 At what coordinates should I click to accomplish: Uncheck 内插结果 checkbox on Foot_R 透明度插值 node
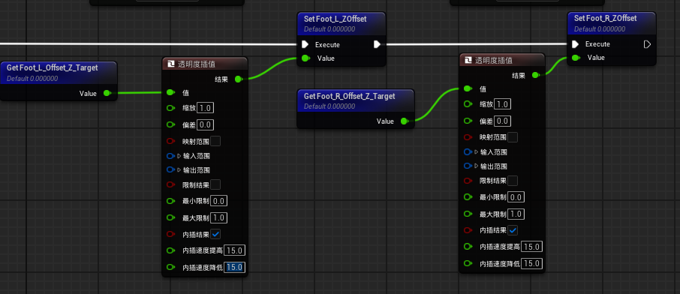click(513, 230)
